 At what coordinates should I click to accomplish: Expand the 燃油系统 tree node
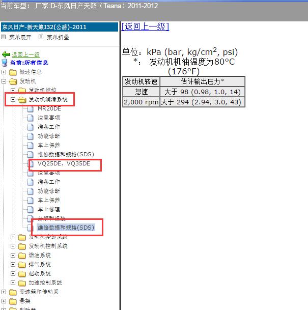(13, 255)
